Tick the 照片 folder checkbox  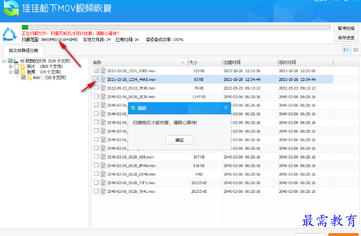coord(16,66)
